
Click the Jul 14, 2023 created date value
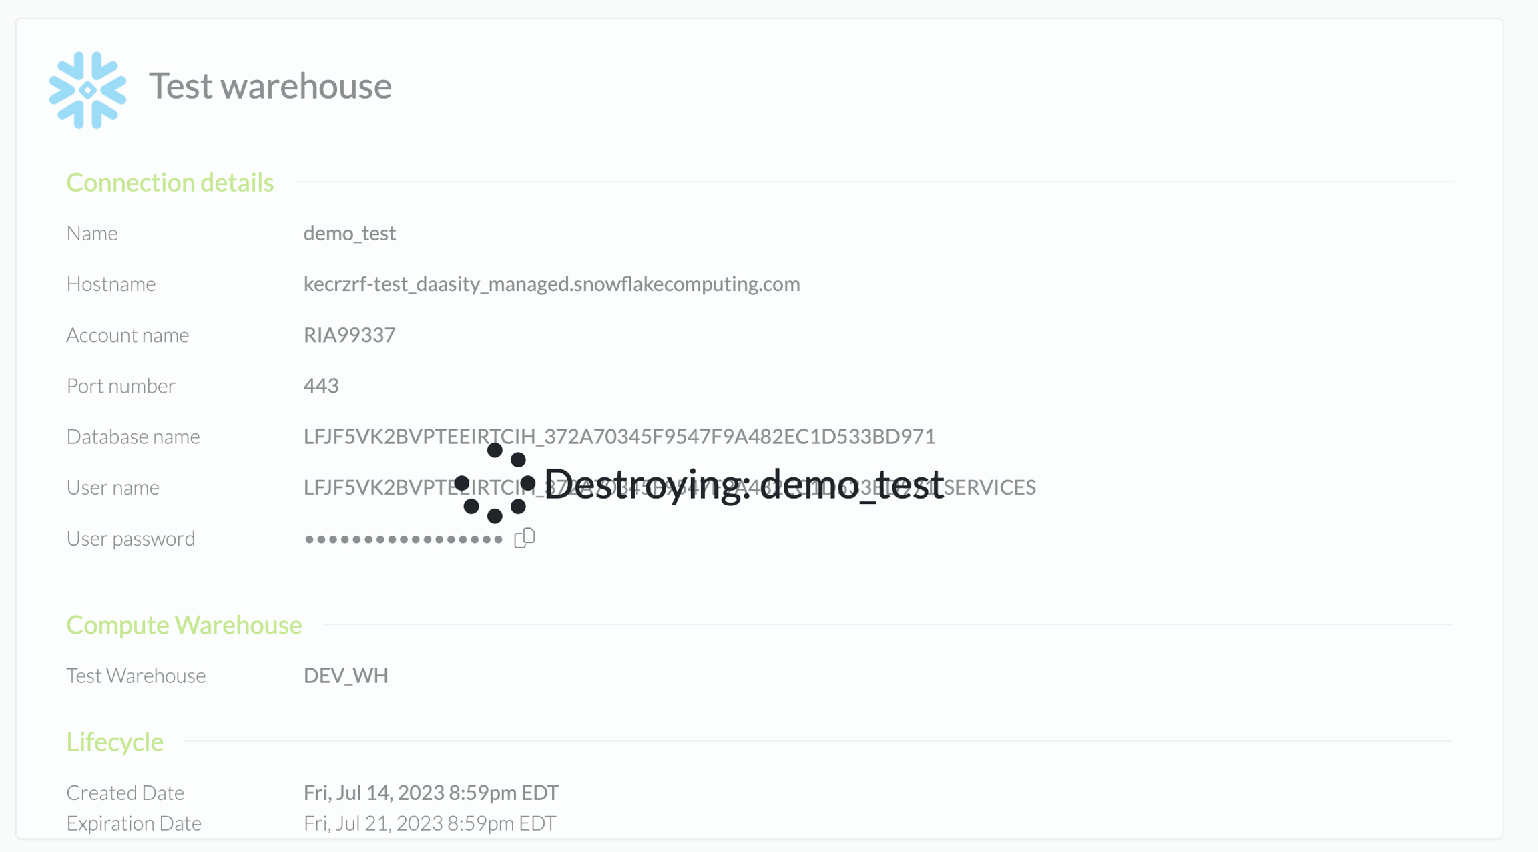click(431, 793)
